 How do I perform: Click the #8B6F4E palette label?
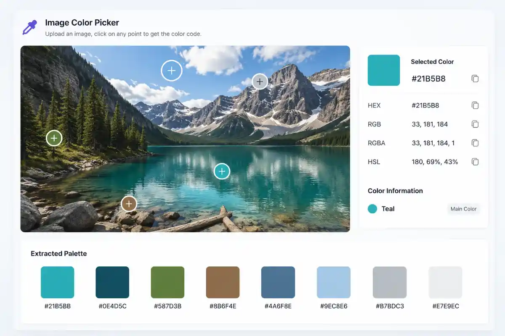click(223, 306)
